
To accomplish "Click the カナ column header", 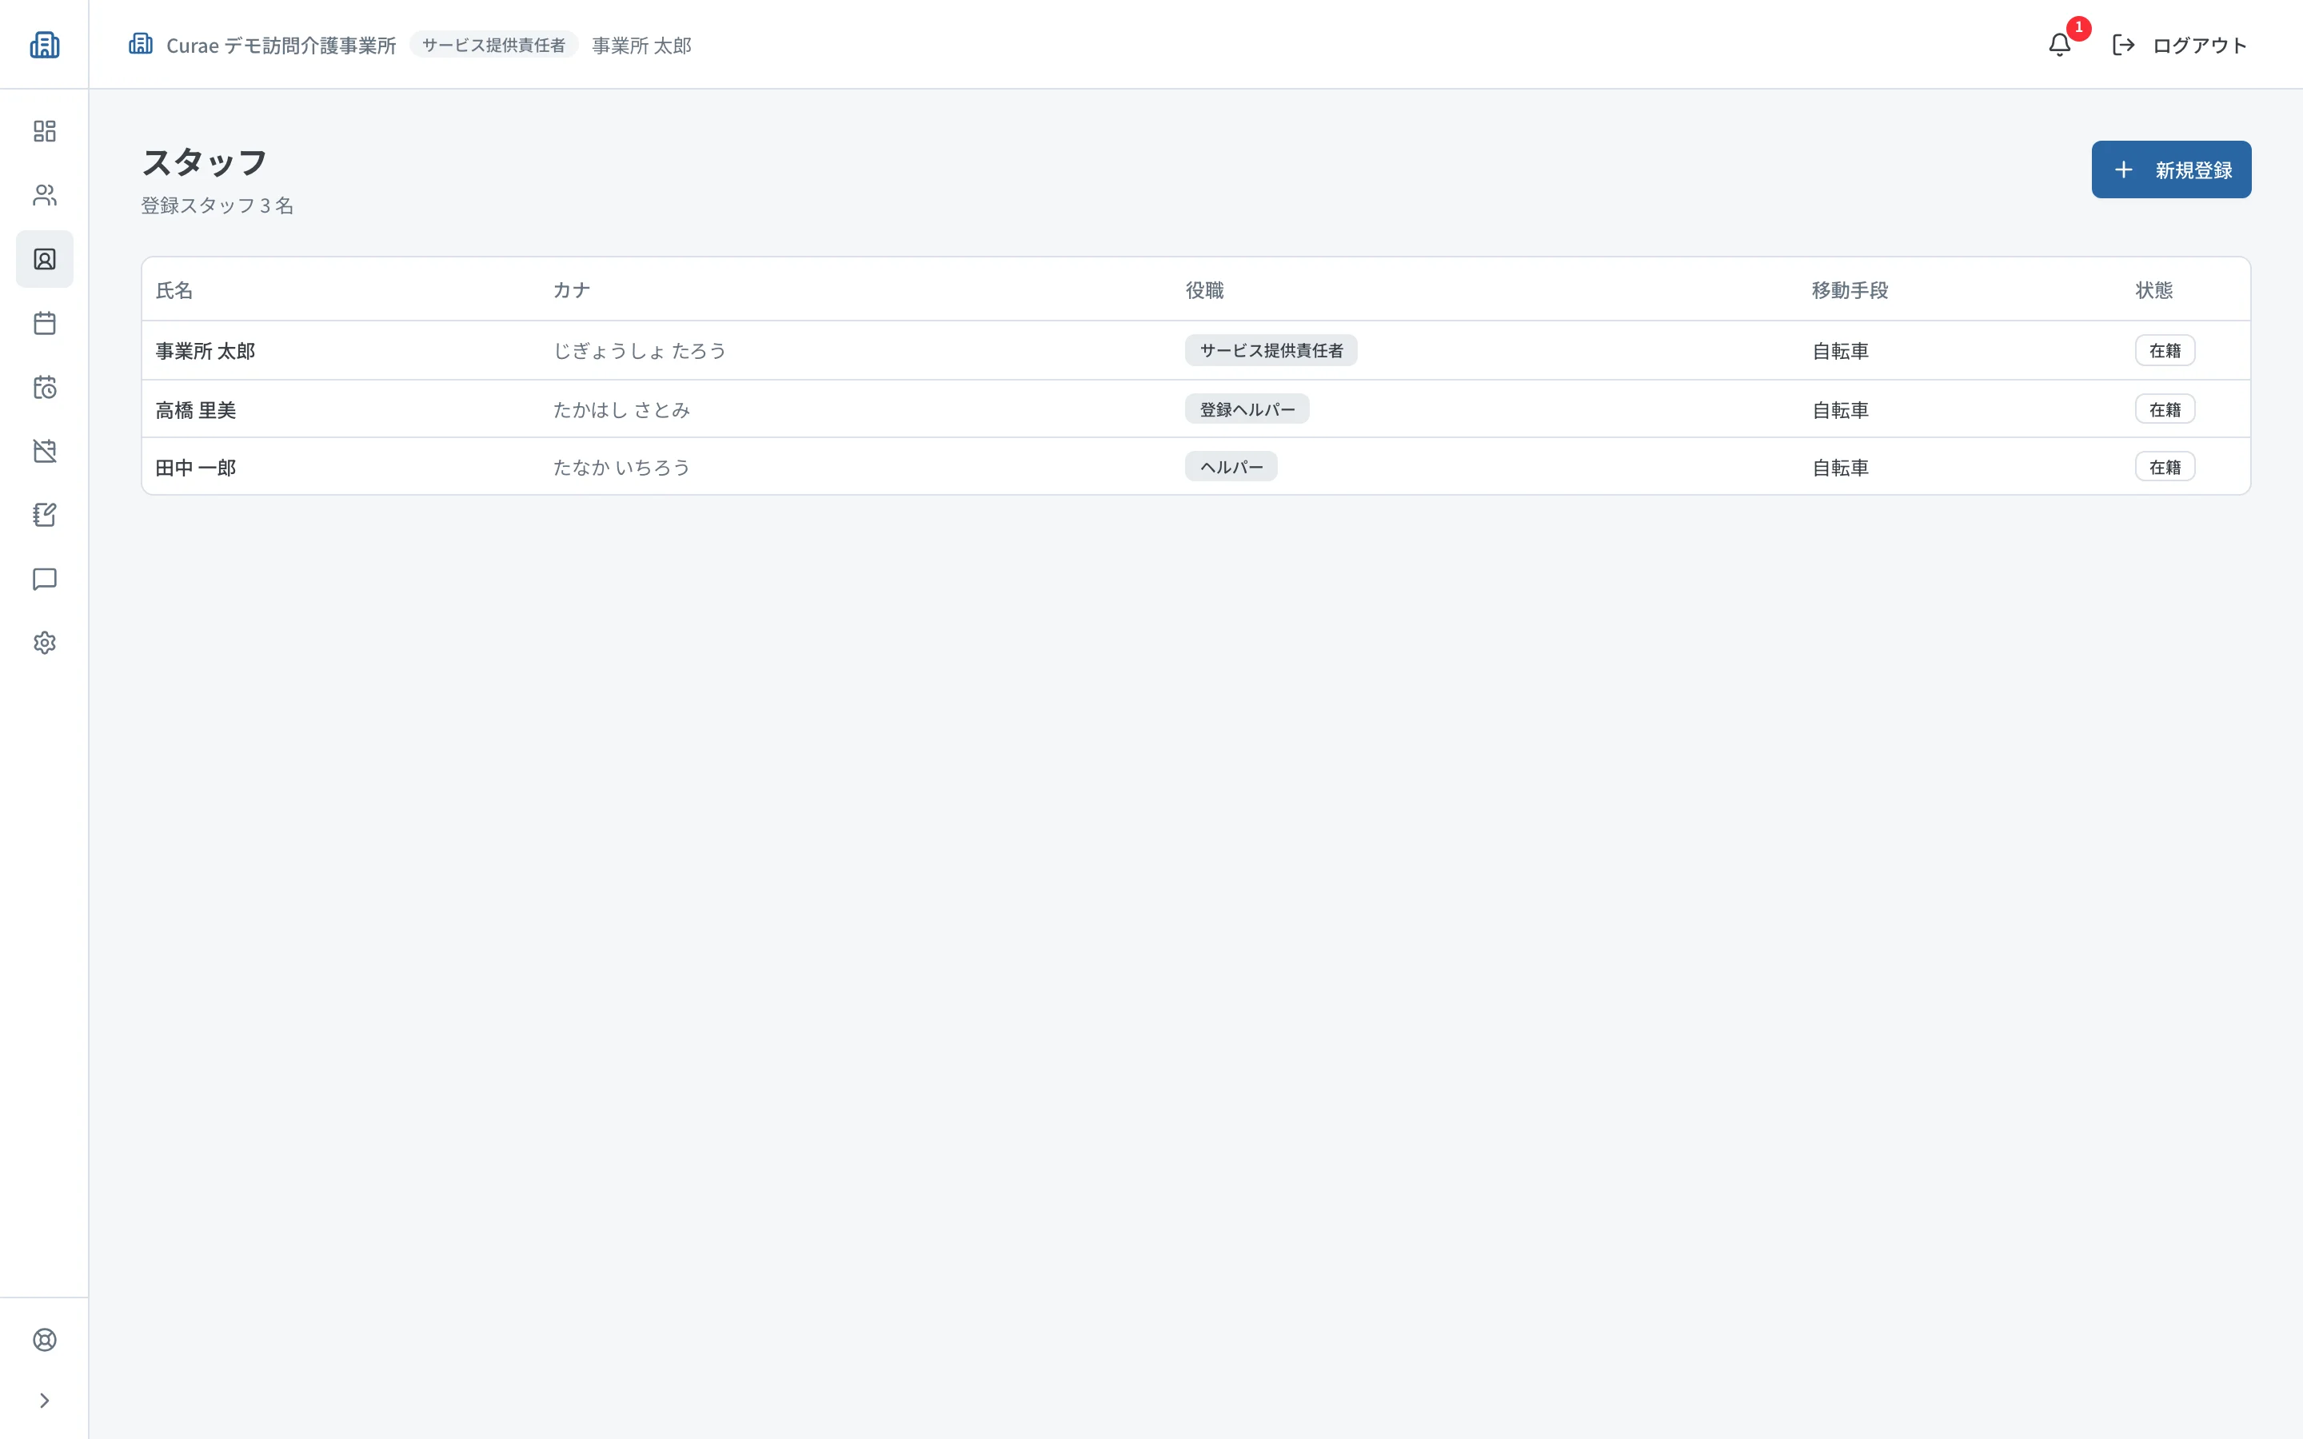I will (x=572, y=290).
